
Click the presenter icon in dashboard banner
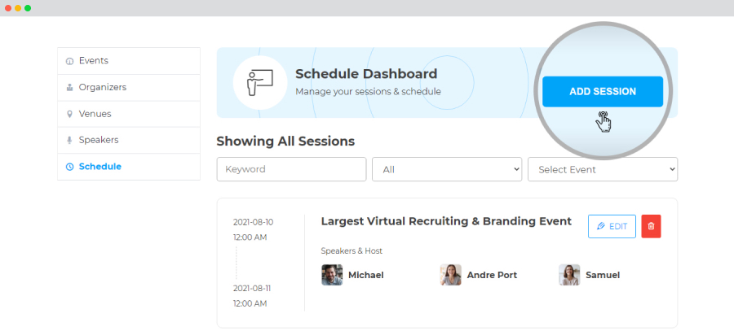click(260, 83)
